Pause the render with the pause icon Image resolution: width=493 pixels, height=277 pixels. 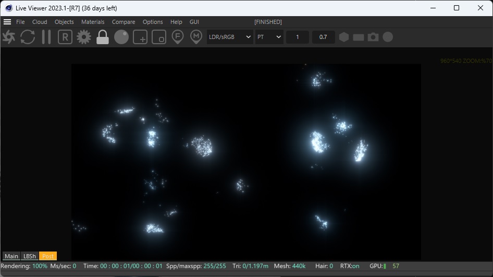coord(46,37)
